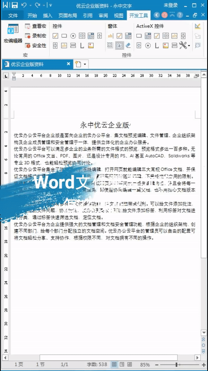Click the vertical scrollbar down arrow

pyautogui.click(x=203, y=332)
